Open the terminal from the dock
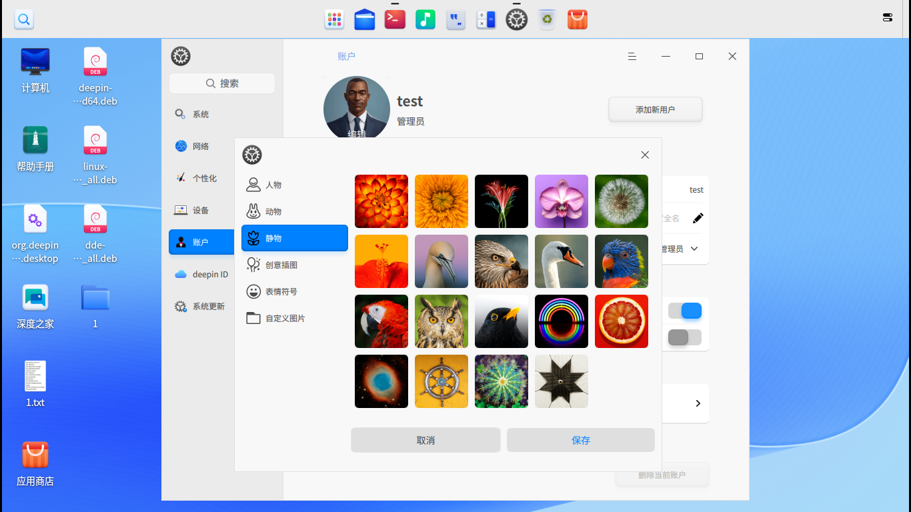Screen dimensions: 911x512 click(395, 20)
